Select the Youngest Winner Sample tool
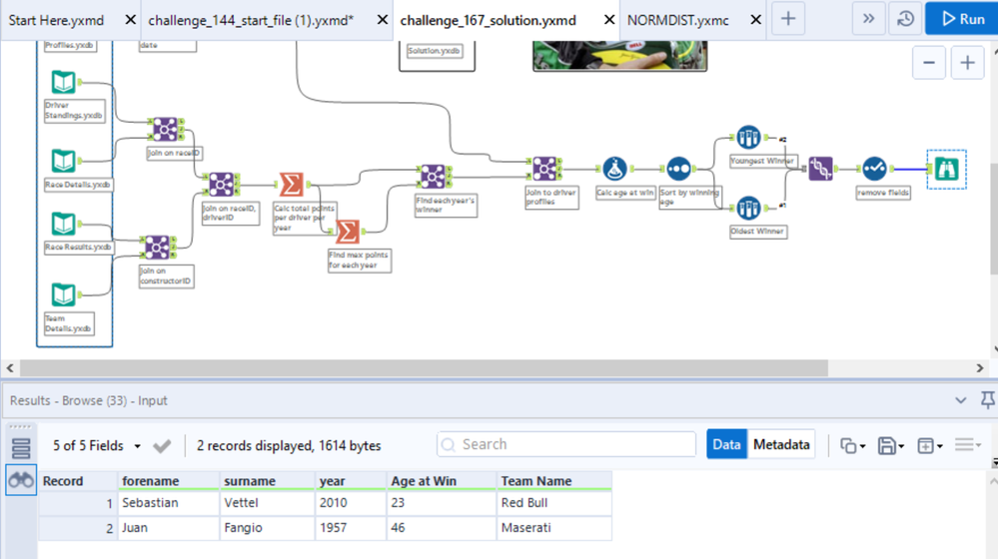998x559 pixels. tap(748, 138)
